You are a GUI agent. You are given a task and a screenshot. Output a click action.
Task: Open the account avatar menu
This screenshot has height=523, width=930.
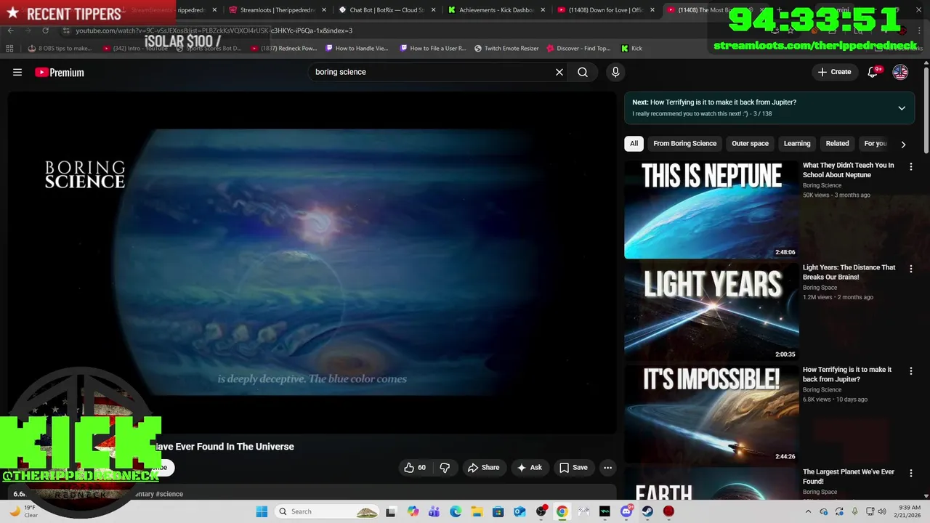(900, 72)
